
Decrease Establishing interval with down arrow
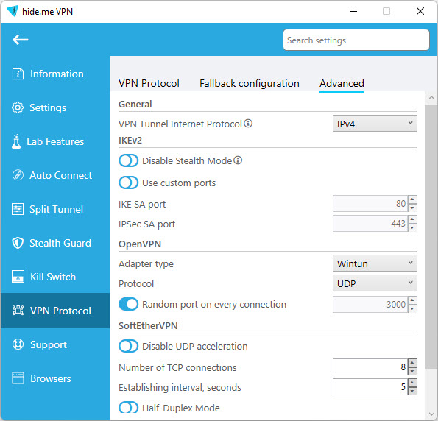pyautogui.click(x=412, y=391)
